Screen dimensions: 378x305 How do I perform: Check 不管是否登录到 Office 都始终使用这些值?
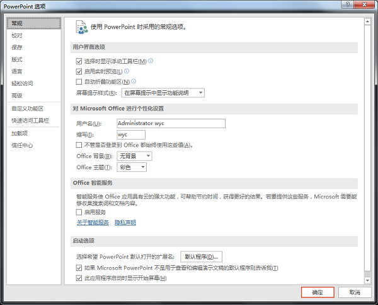pyautogui.click(x=79, y=145)
